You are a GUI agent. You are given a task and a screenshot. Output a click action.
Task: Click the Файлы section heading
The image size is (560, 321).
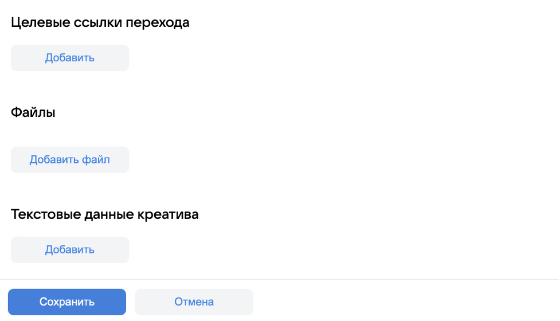33,113
